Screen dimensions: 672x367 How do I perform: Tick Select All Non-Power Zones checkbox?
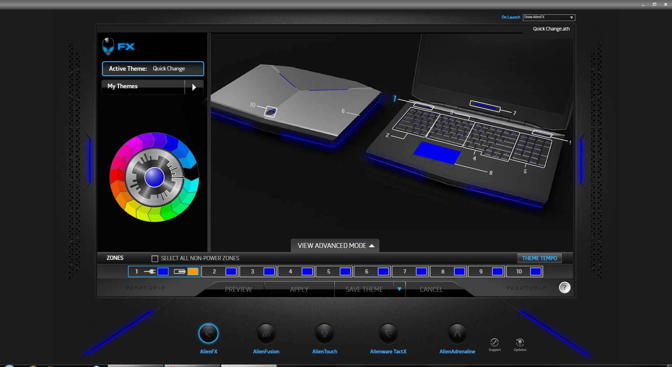[155, 258]
